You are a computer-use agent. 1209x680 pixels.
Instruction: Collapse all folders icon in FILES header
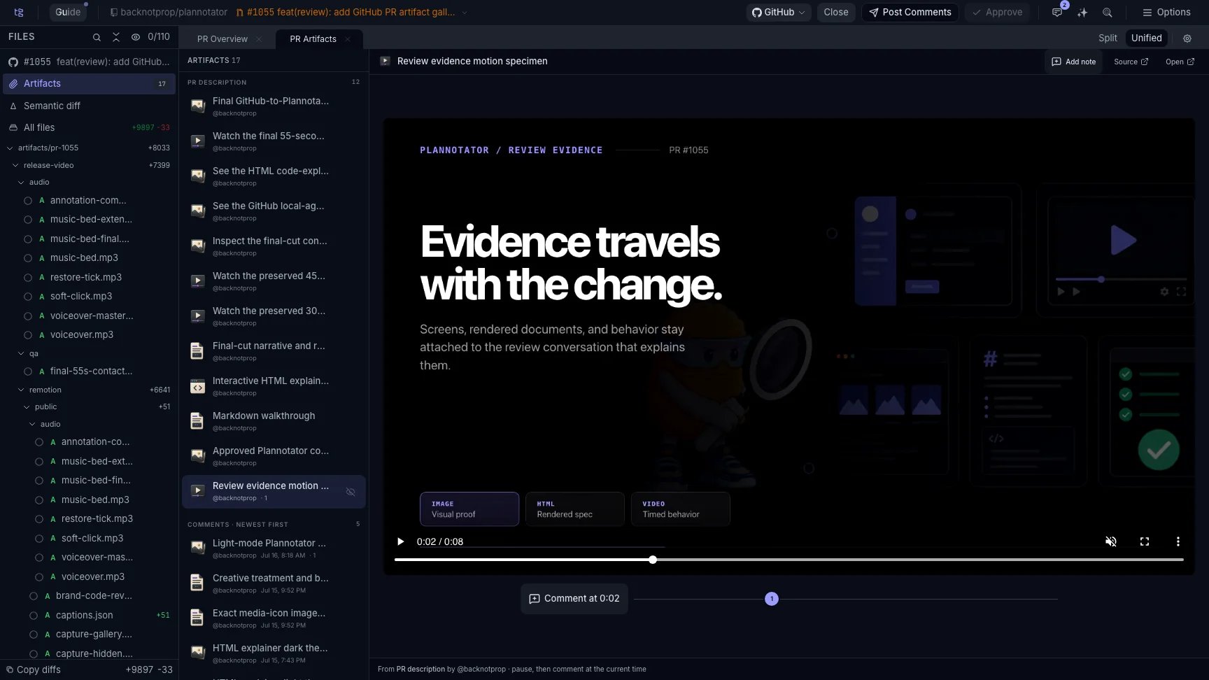coord(116,37)
